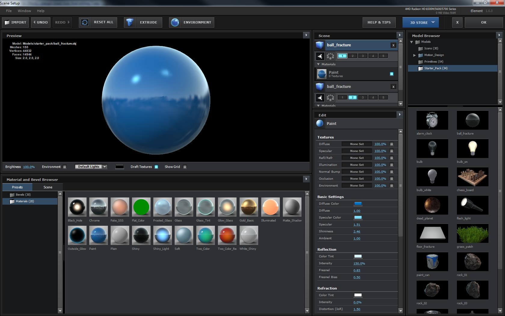Collapse the Models tree folder
The width and height of the screenshot is (505, 316).
(x=412, y=42)
